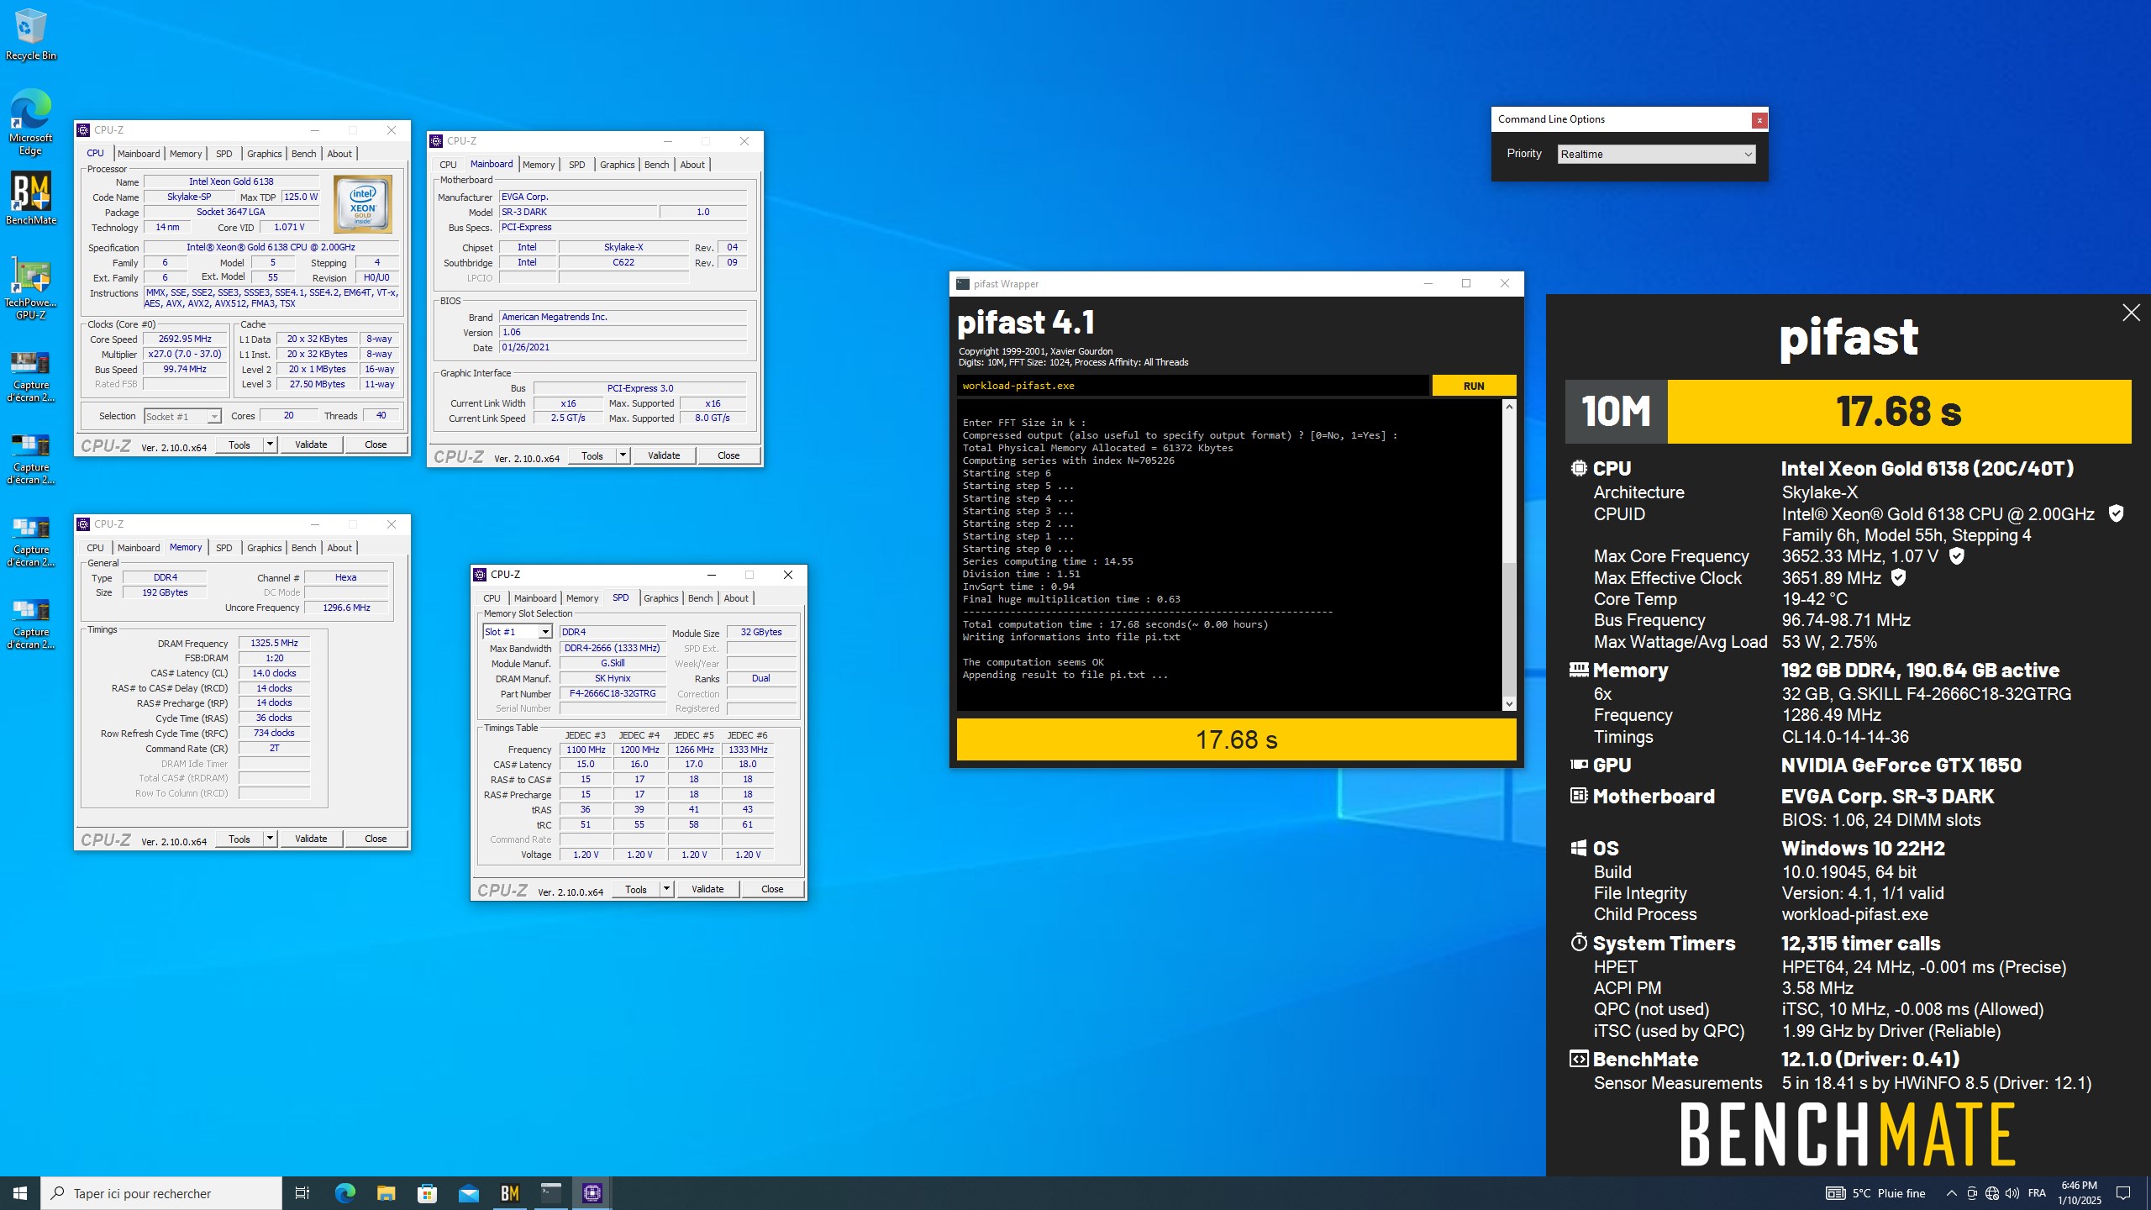
Task: Expand the Tools dropdown arrow in Mainboard window
Action: pyautogui.click(x=623, y=455)
